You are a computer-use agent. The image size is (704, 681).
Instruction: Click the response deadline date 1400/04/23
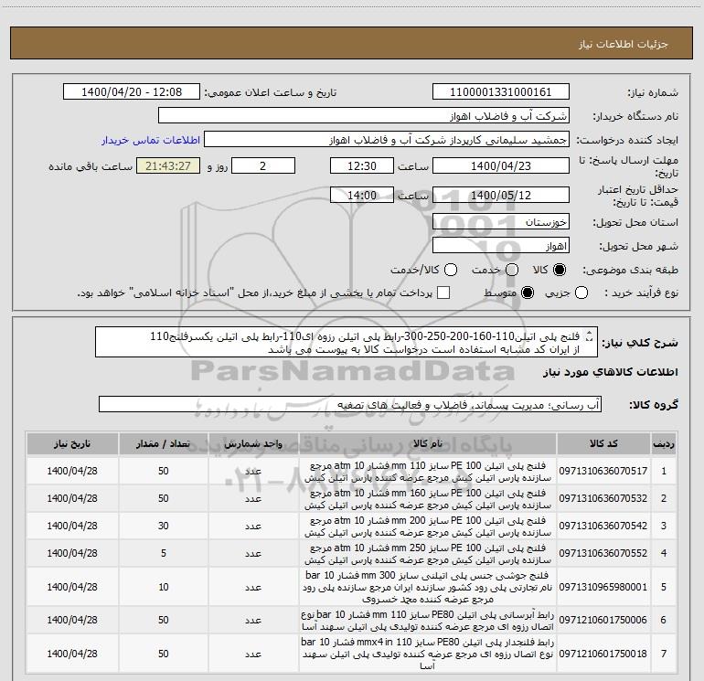(501, 165)
